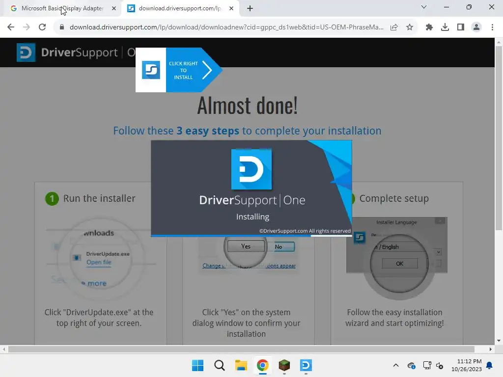Open the Chrome three-dot menu
503x377 pixels.
[x=492, y=27]
